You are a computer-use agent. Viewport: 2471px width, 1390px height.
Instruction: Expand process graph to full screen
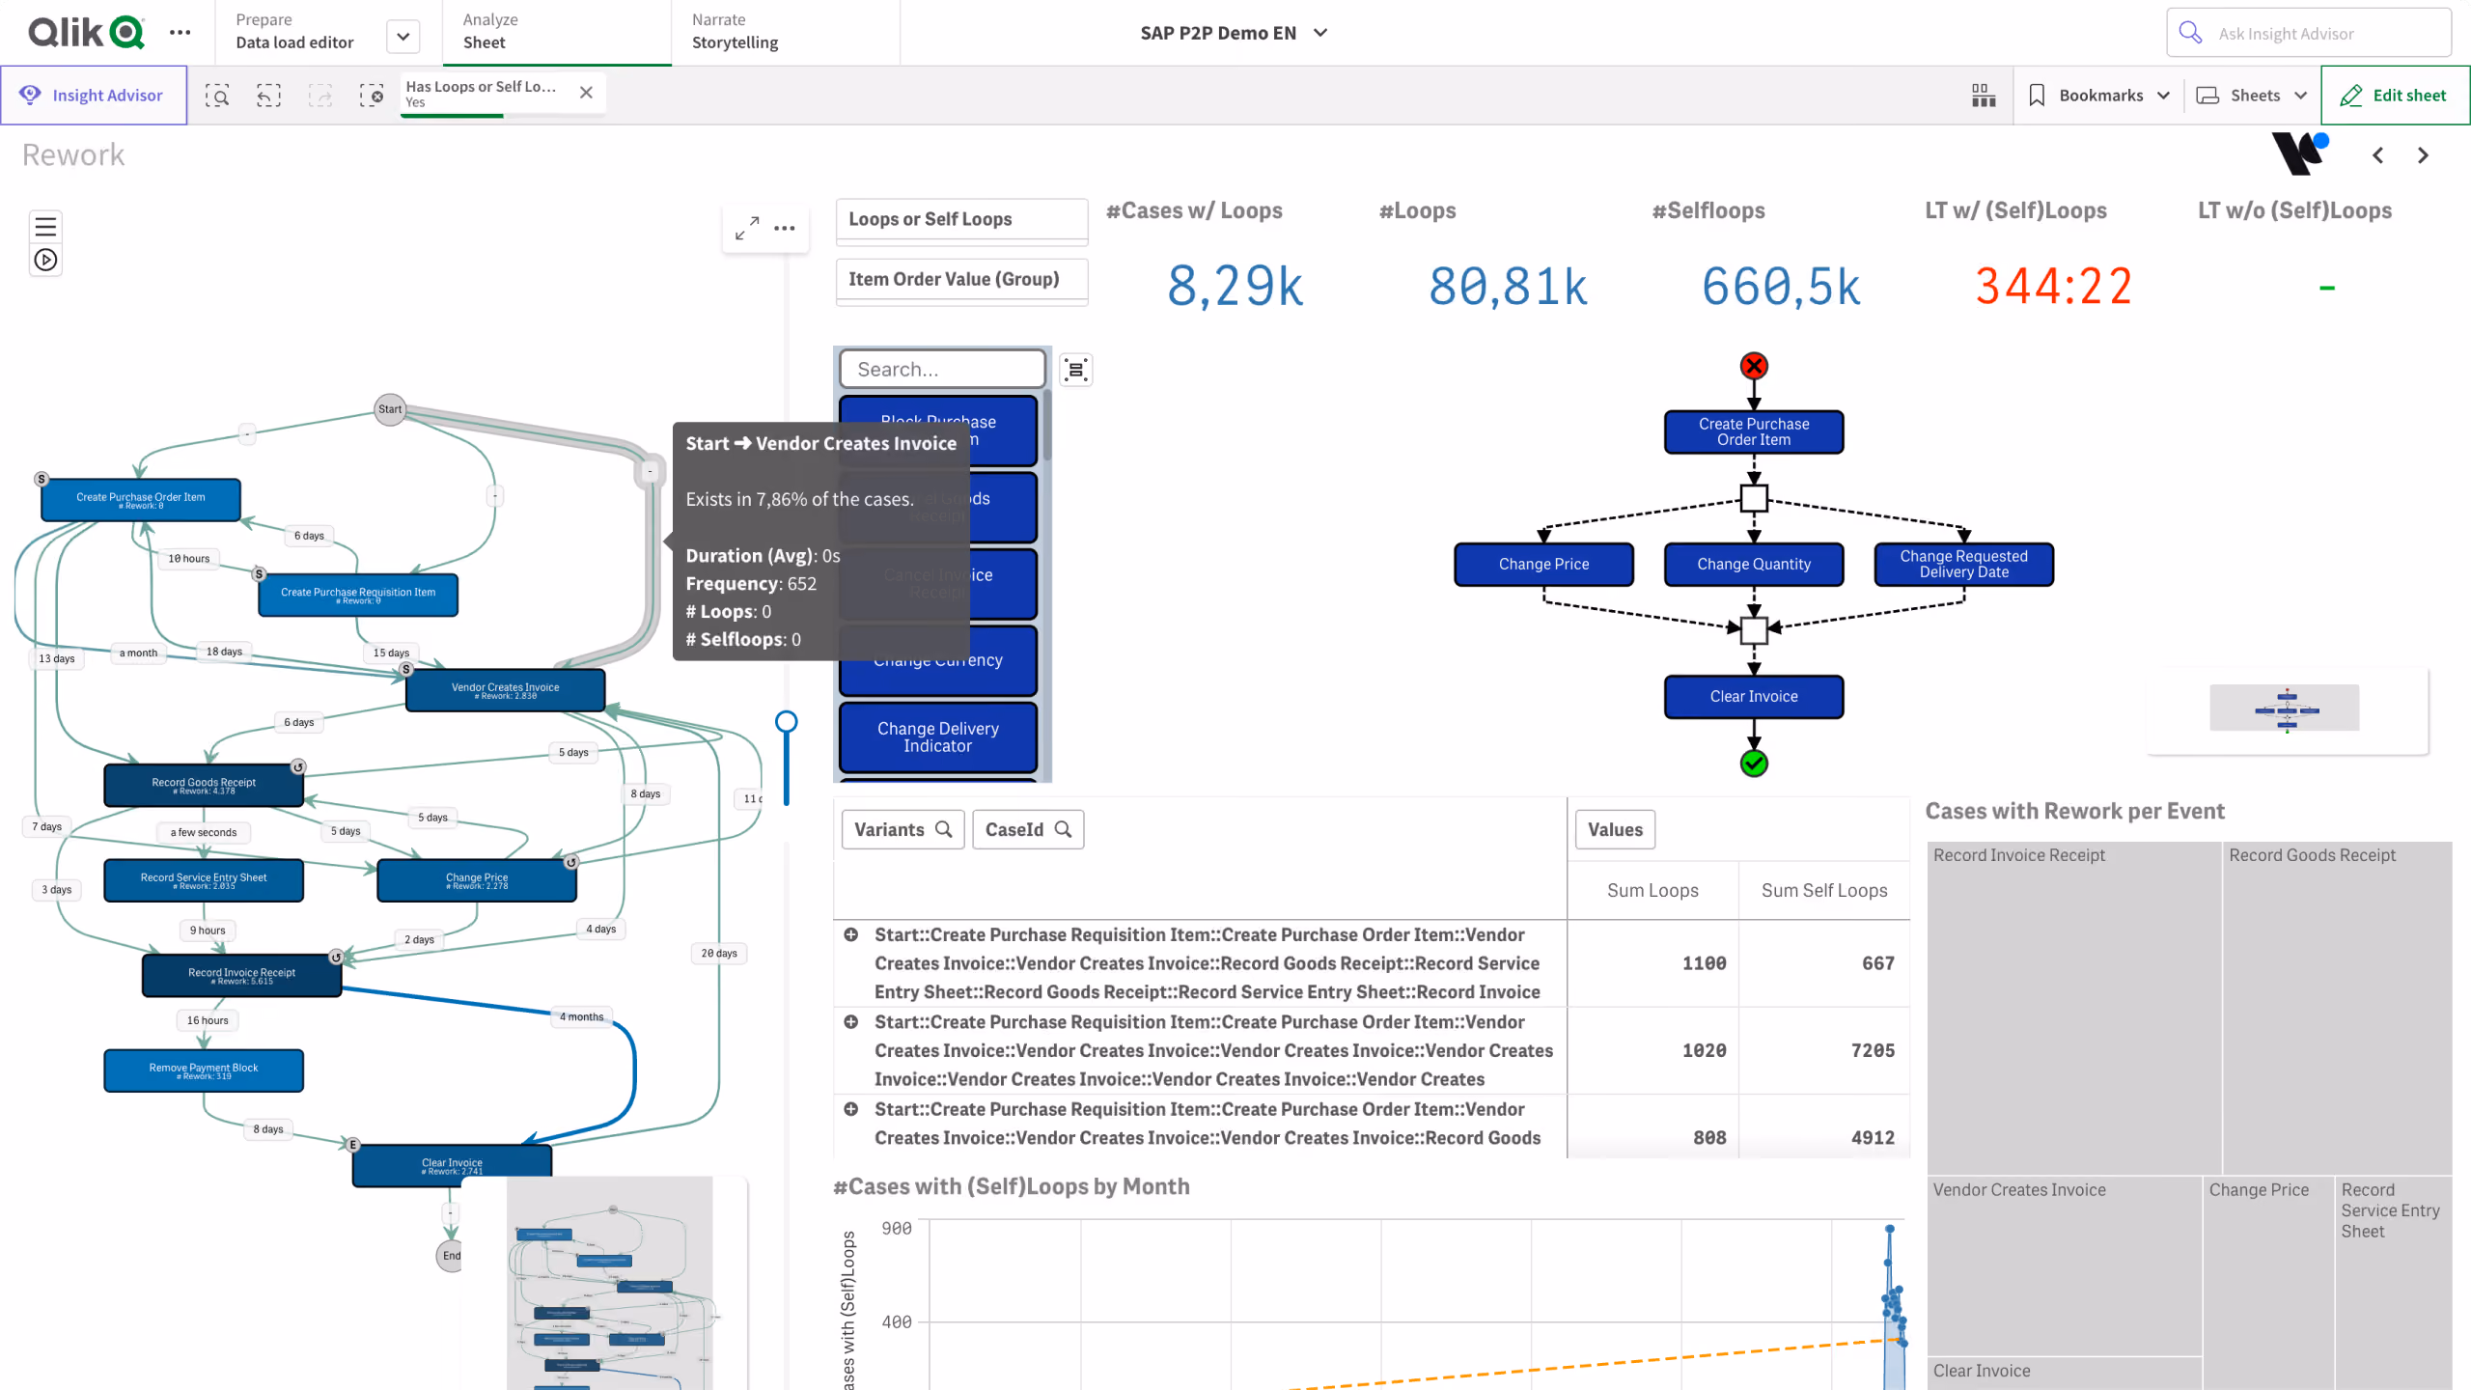pos(747,228)
